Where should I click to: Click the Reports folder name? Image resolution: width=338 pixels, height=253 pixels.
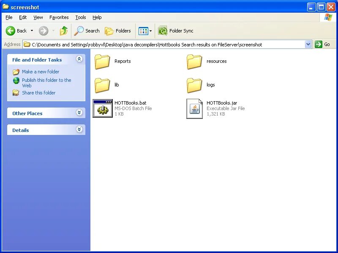(x=123, y=61)
